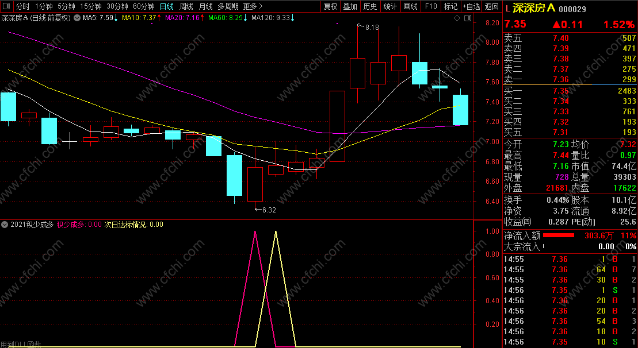Open the 周线 weekly chart
Viewport: 638px width, 348px height.
click(x=186, y=6)
